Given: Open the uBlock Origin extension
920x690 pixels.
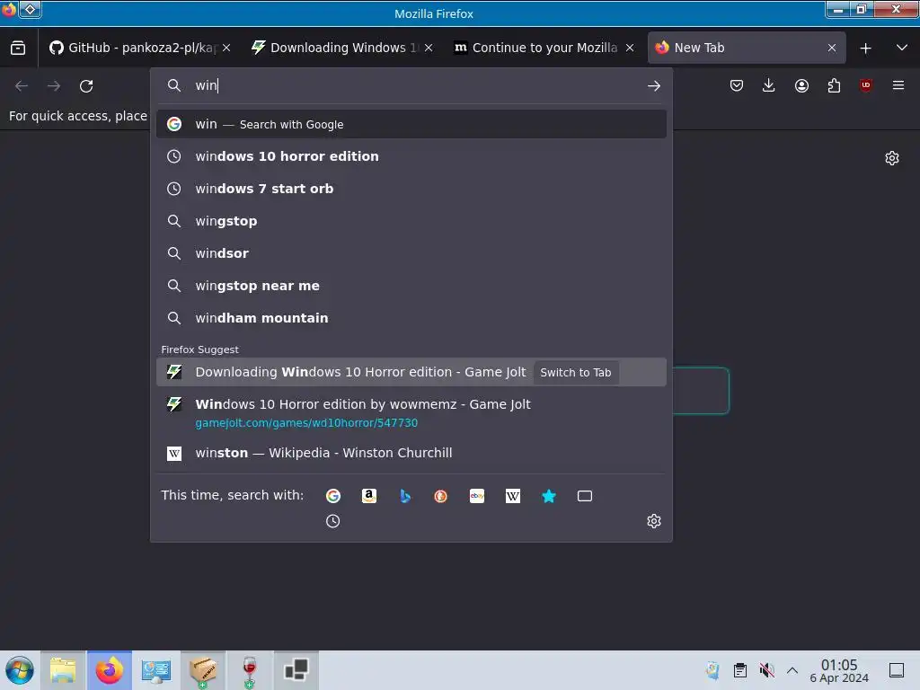Looking at the screenshot, I should point(866,85).
